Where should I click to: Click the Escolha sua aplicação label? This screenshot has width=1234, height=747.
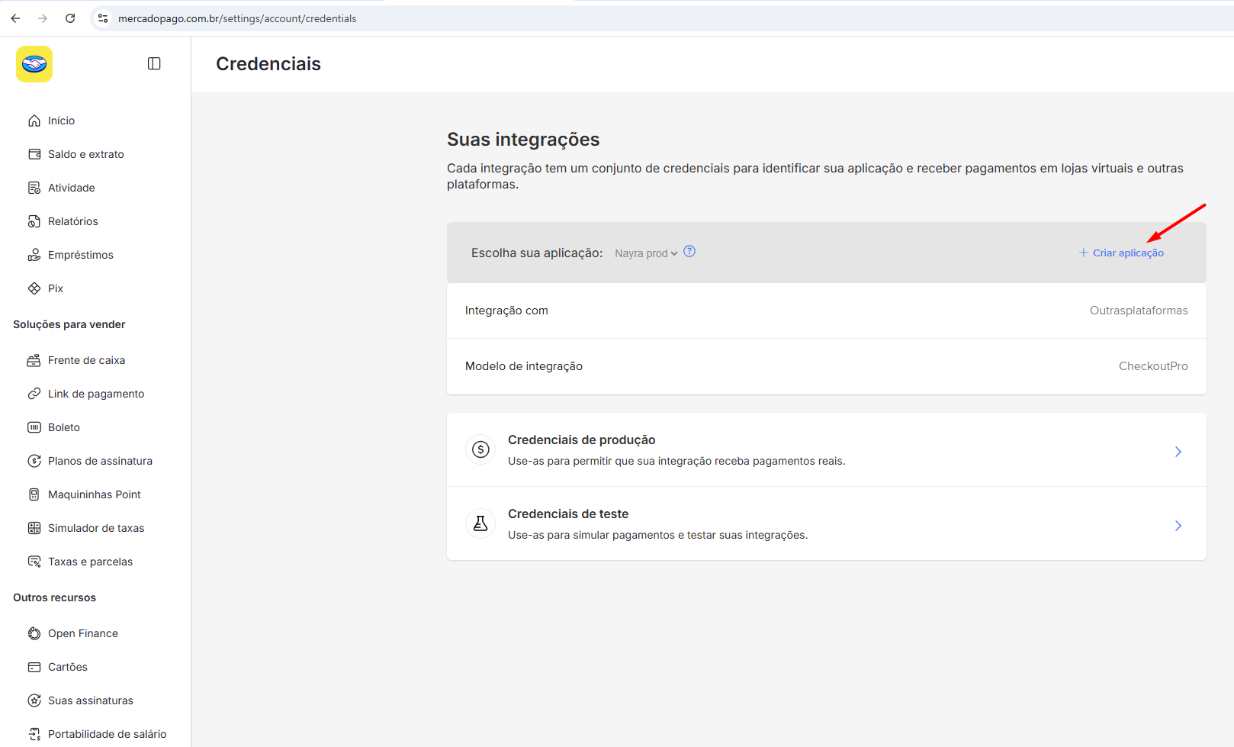point(537,253)
